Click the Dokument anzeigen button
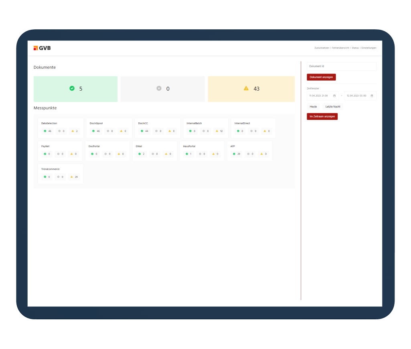The width and height of the screenshot is (411, 349). (x=321, y=77)
